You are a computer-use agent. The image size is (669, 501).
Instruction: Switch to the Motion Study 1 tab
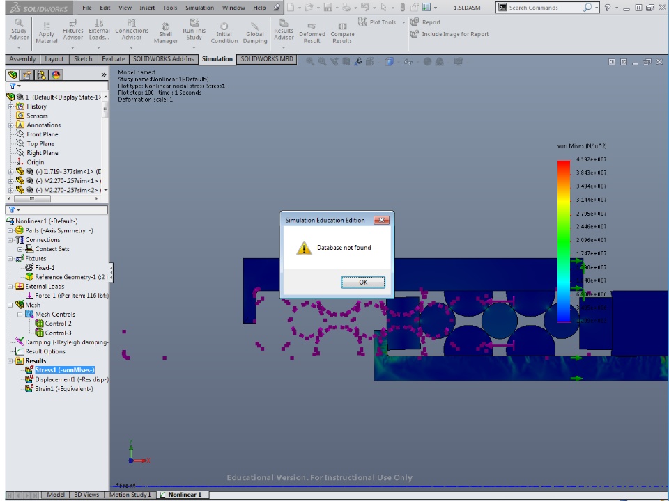click(130, 495)
